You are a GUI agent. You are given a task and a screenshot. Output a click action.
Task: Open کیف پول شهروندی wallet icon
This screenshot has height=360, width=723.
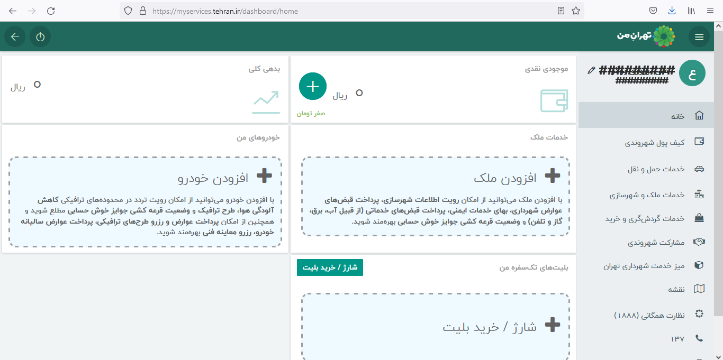699,142
